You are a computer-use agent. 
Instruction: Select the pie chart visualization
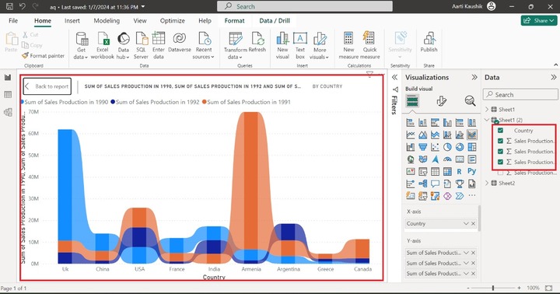coord(447,147)
